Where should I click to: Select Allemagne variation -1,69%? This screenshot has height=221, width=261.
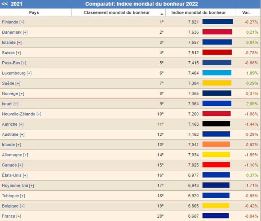(x=251, y=155)
